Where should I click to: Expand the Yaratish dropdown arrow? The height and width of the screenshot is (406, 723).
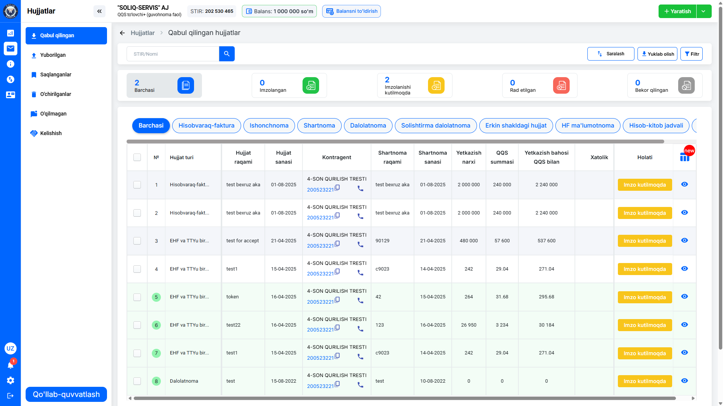pyautogui.click(x=703, y=11)
